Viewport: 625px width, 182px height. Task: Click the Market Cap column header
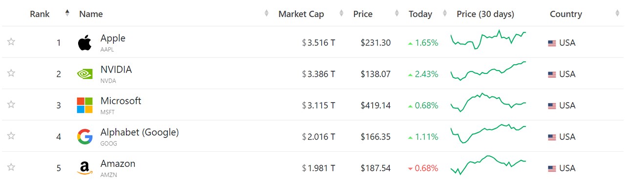pos(301,14)
